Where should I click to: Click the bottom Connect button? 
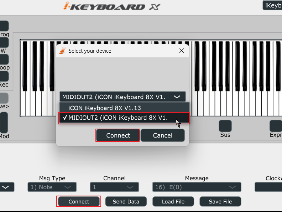coord(79,202)
